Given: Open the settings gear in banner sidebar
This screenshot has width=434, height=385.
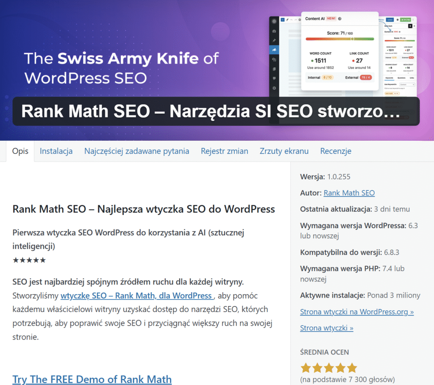Looking at the screenshot, I should [x=274, y=88].
